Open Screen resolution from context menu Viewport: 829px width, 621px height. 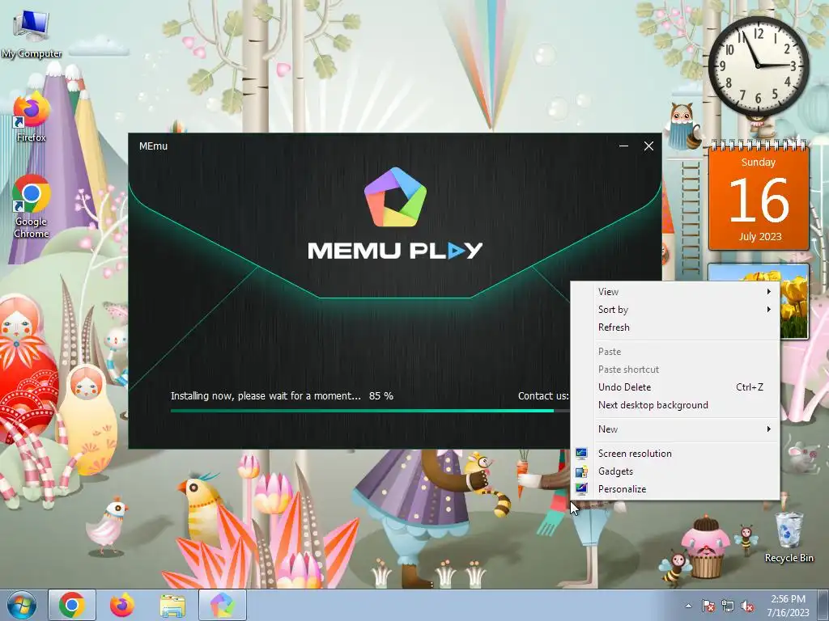coord(674,454)
